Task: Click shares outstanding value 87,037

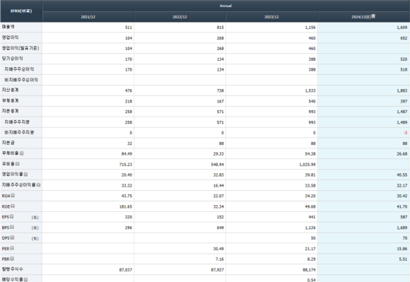Action: [x=126, y=270]
